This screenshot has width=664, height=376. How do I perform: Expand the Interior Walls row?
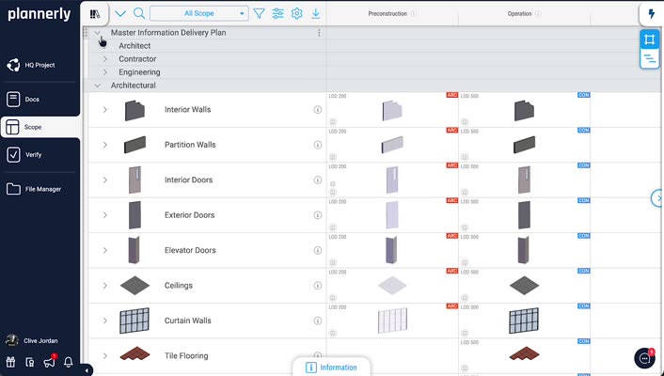point(105,110)
